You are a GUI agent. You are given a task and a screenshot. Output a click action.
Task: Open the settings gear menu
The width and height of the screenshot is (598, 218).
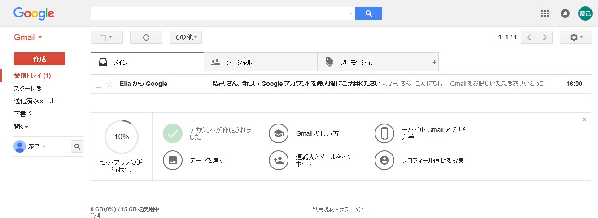click(x=576, y=38)
